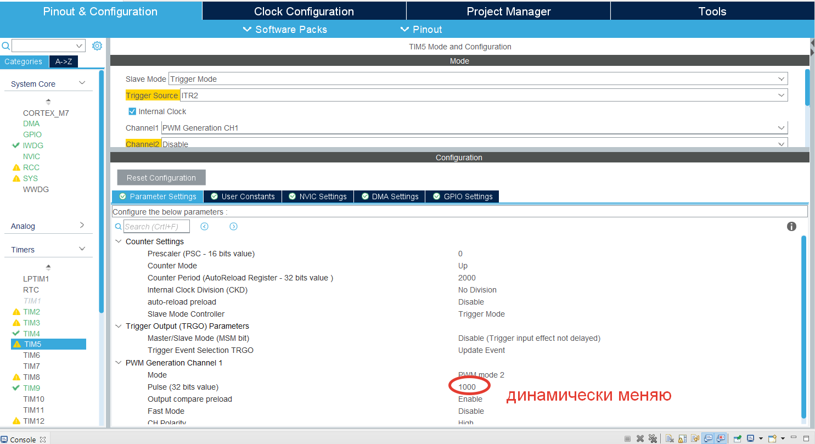Select TIM8 in the Timers list
Screen dimensions: 815x444
pos(31,377)
